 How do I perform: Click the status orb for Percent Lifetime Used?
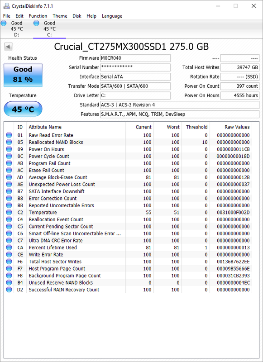(x=9, y=248)
